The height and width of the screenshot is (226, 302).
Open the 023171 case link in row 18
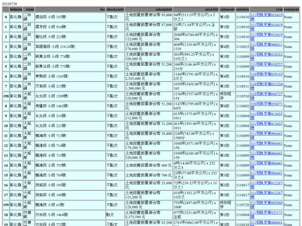point(266,215)
